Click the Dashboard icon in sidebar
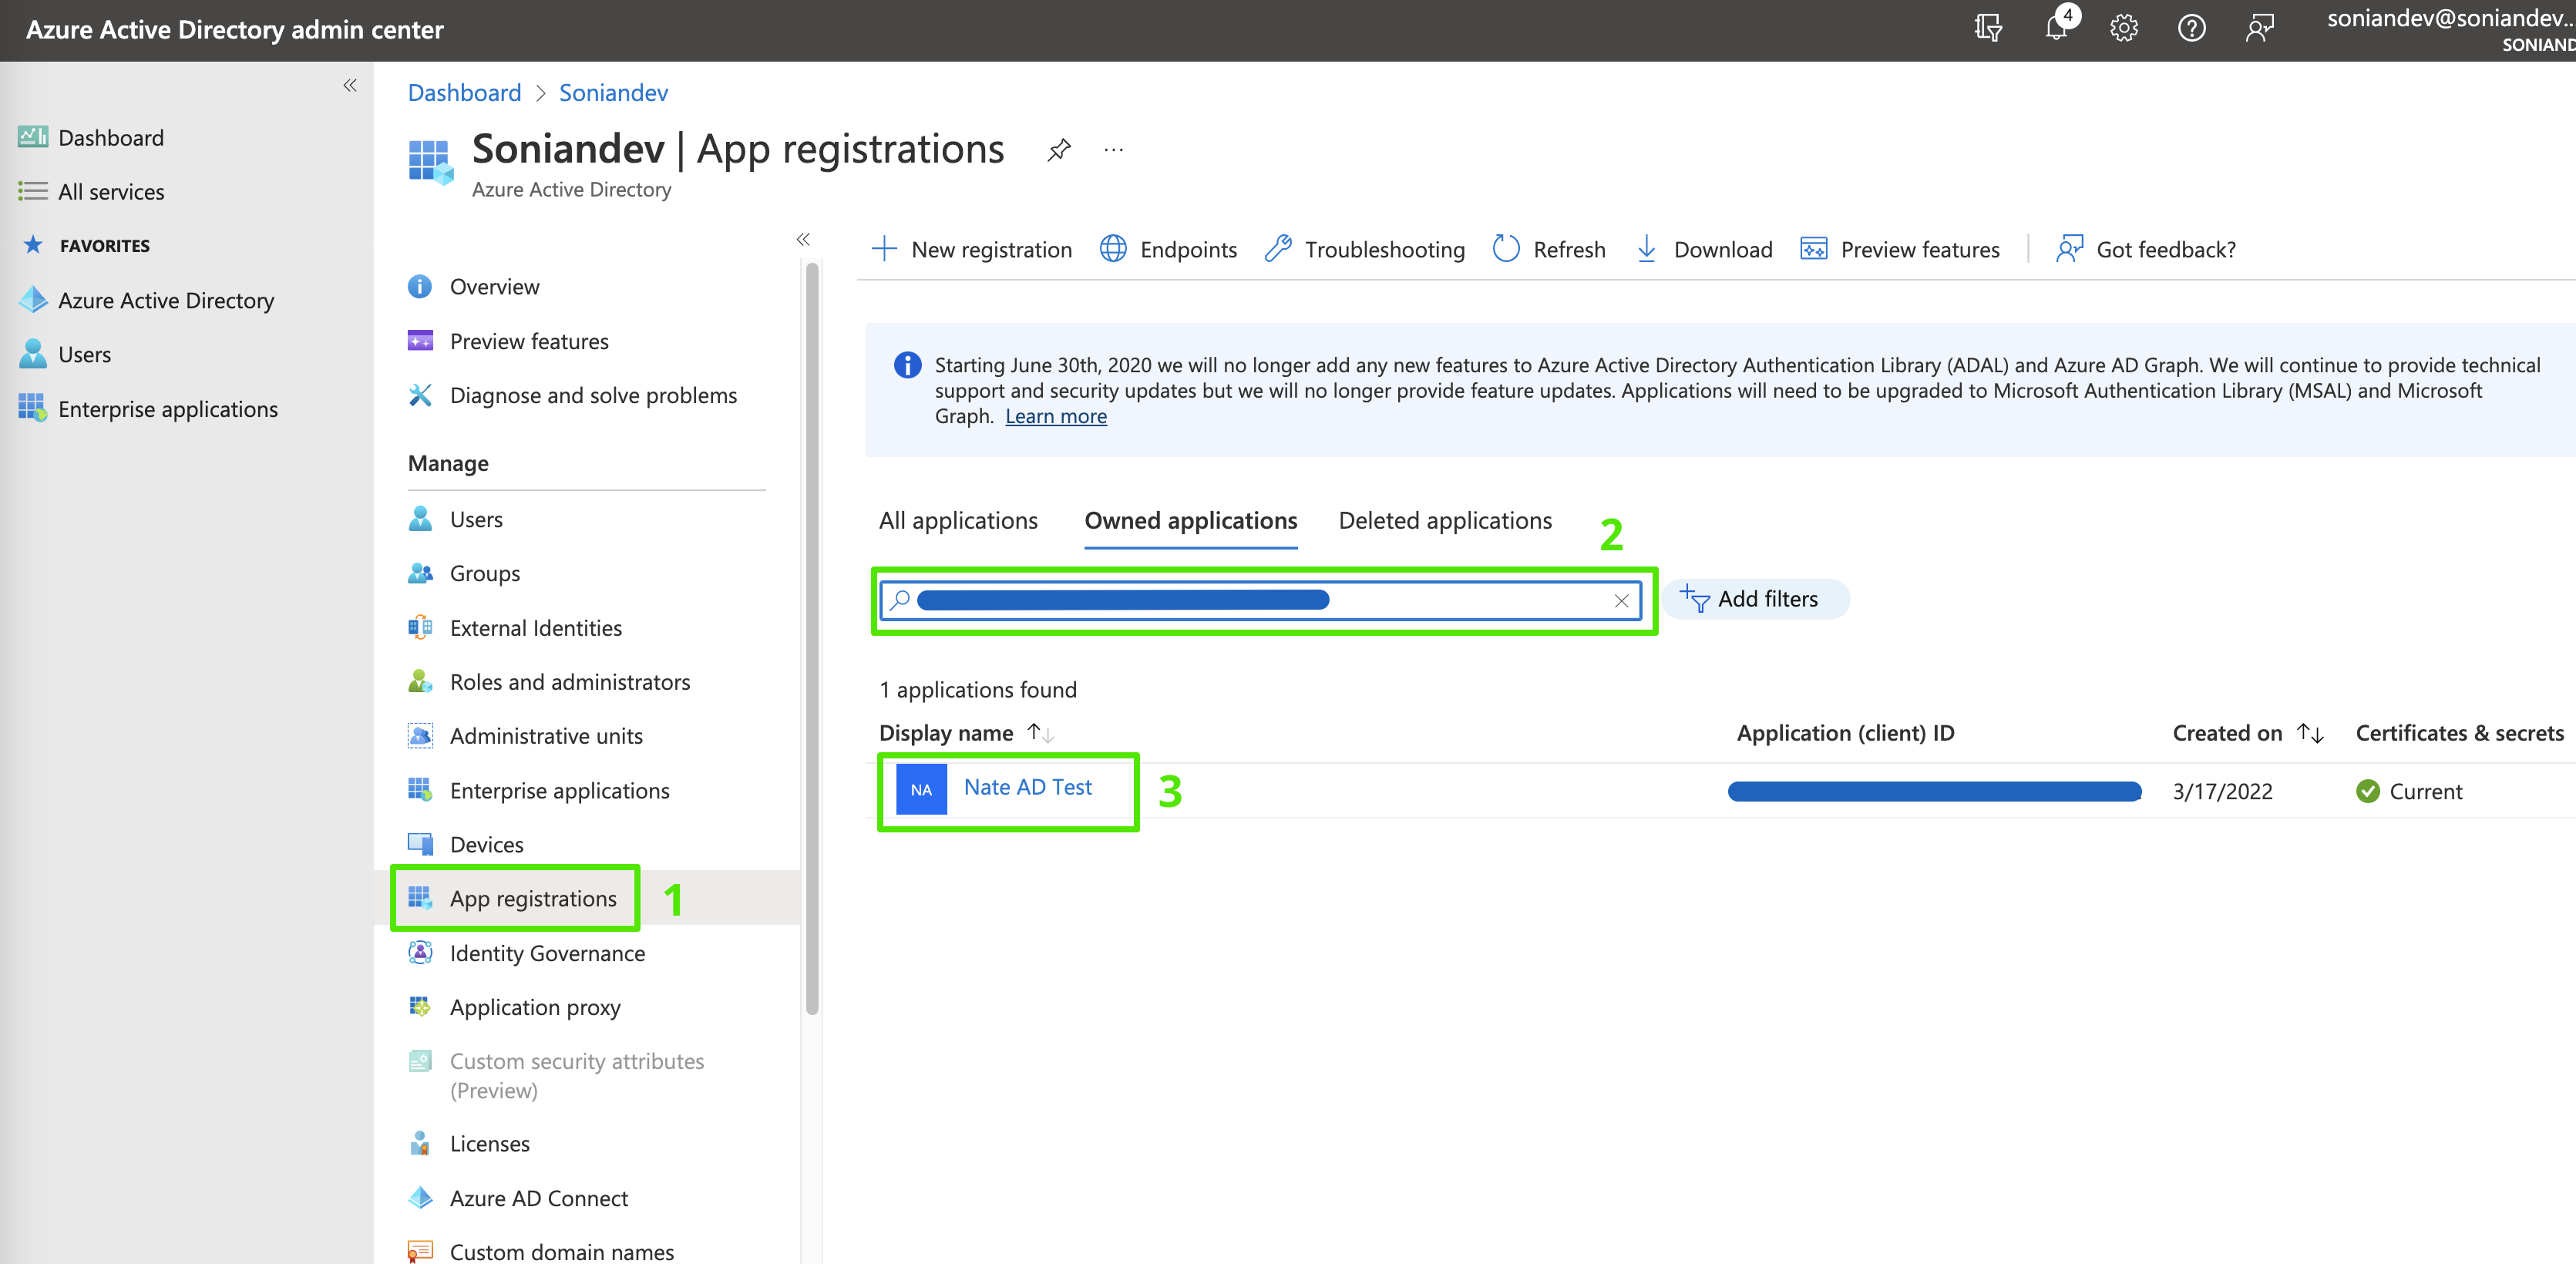This screenshot has width=2576, height=1264. click(33, 137)
